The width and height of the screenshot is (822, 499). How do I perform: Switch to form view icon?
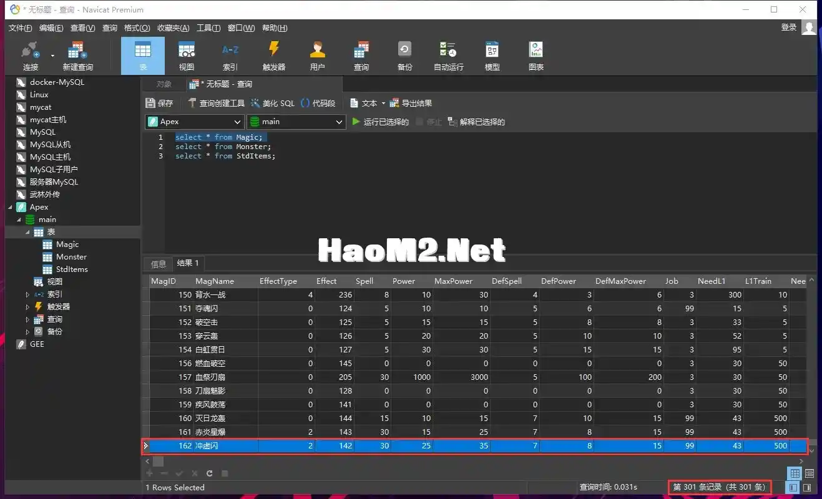coord(810,473)
